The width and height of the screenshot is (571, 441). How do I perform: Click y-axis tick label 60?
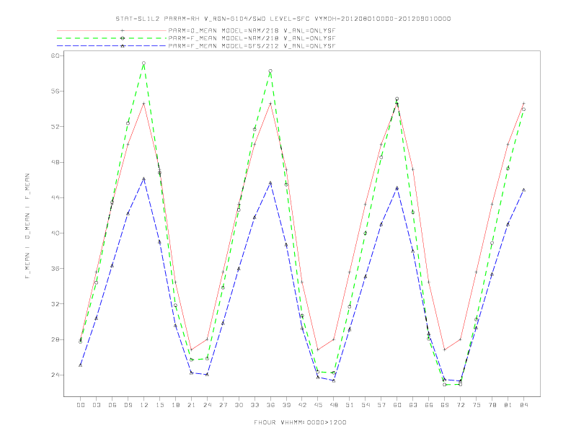[x=56, y=55]
